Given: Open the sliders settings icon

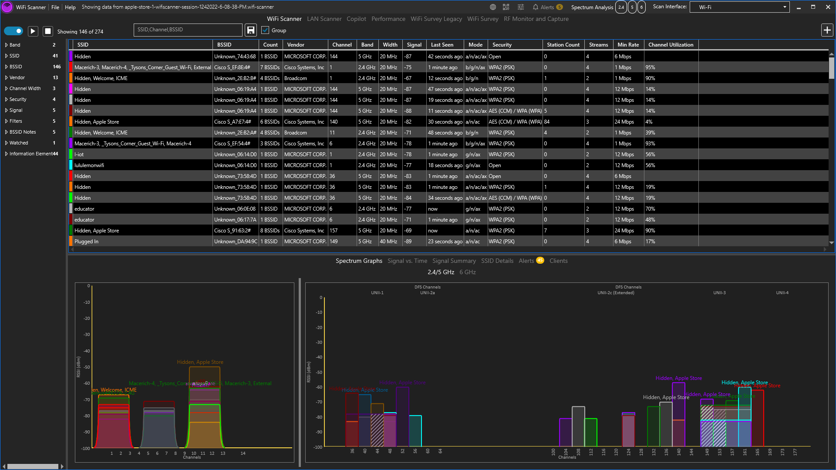Looking at the screenshot, I should (x=521, y=7).
